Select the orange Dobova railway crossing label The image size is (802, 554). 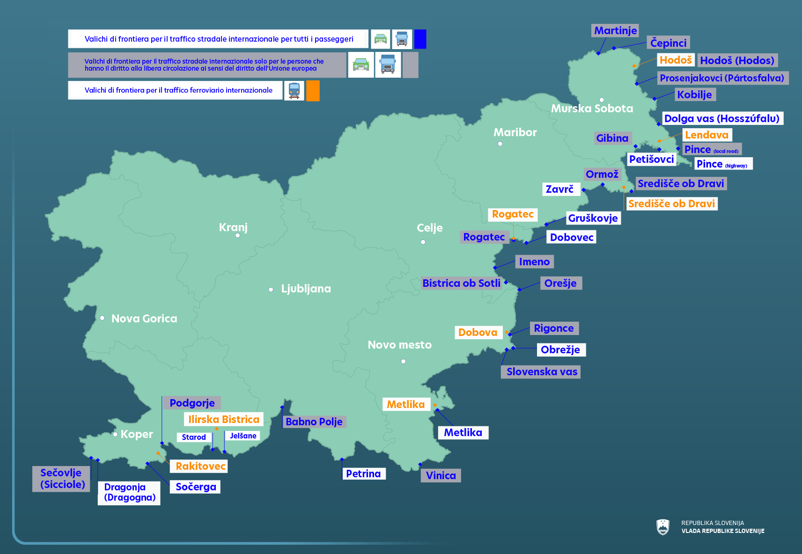478,332
